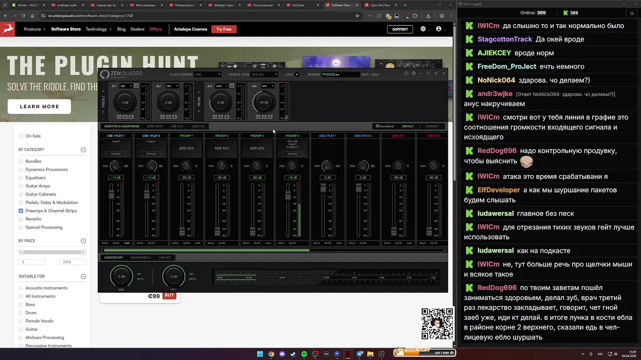This screenshot has width=641, height=360.
Task: Click the A4 34 dB gain knob
Action: [264, 102]
